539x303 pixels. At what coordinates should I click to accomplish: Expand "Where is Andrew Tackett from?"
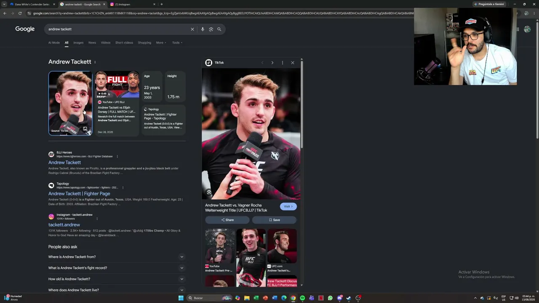click(x=116, y=257)
